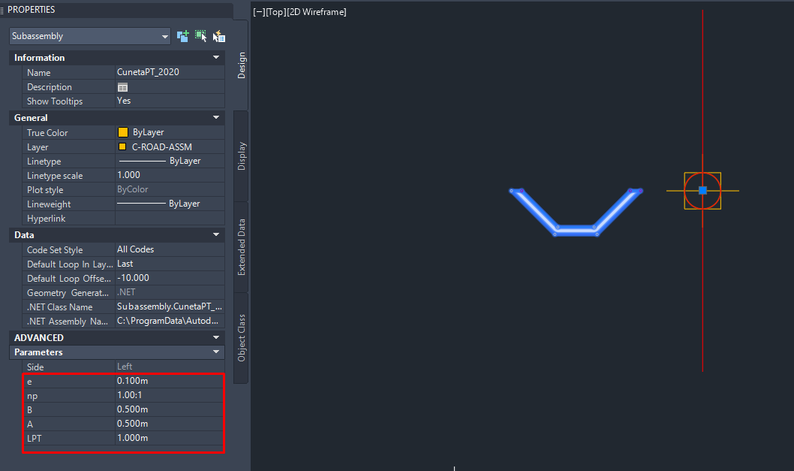Open the Description editor icon
The image size is (794, 471).
122,87
